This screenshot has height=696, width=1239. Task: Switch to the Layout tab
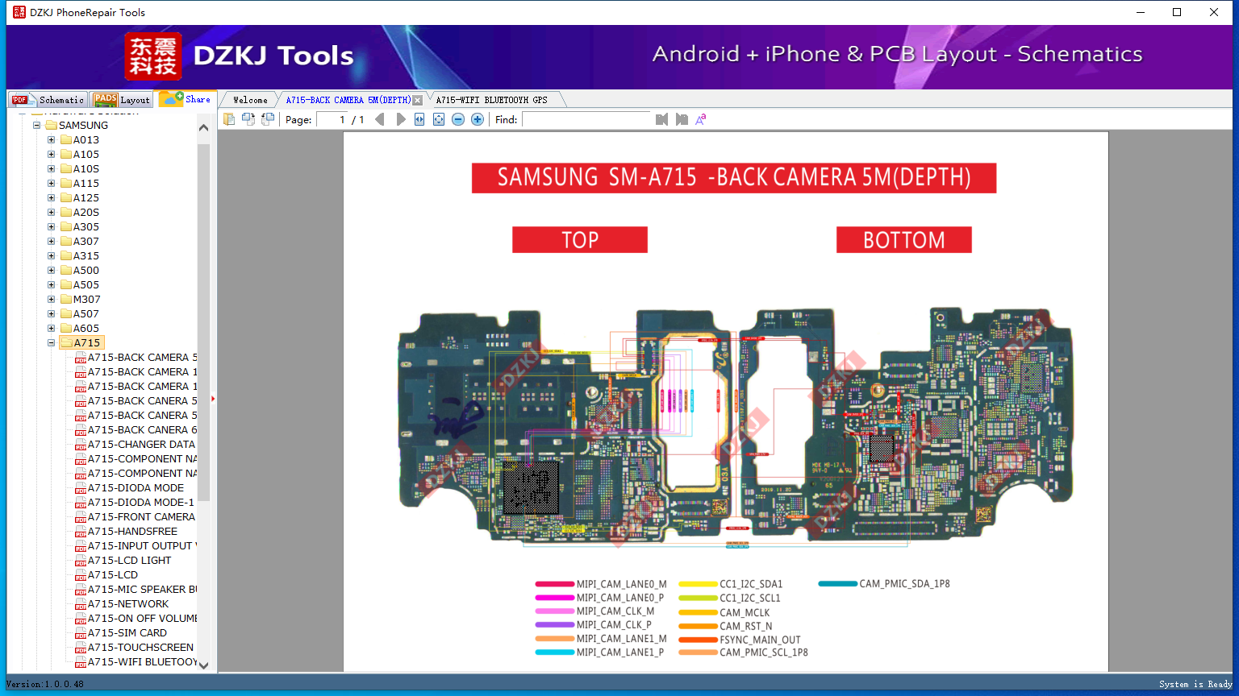(x=122, y=100)
